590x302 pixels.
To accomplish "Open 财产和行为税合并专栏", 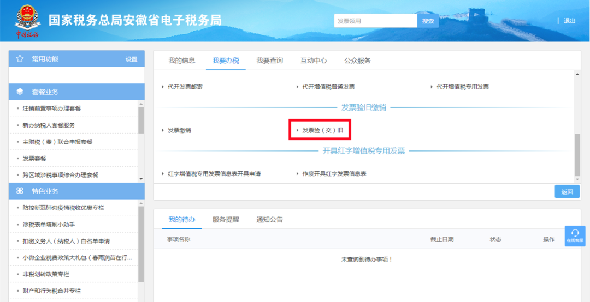I will click(51, 291).
